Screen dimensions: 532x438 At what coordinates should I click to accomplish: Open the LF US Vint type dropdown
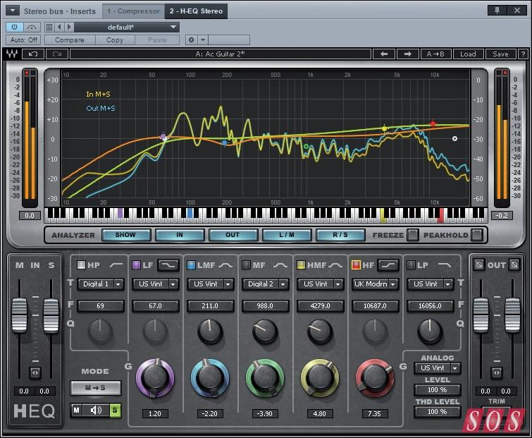156,284
